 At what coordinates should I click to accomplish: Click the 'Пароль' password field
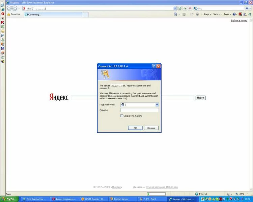[139, 110]
